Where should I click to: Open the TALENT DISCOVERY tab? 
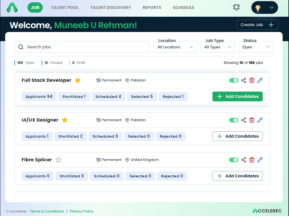[x=110, y=7]
